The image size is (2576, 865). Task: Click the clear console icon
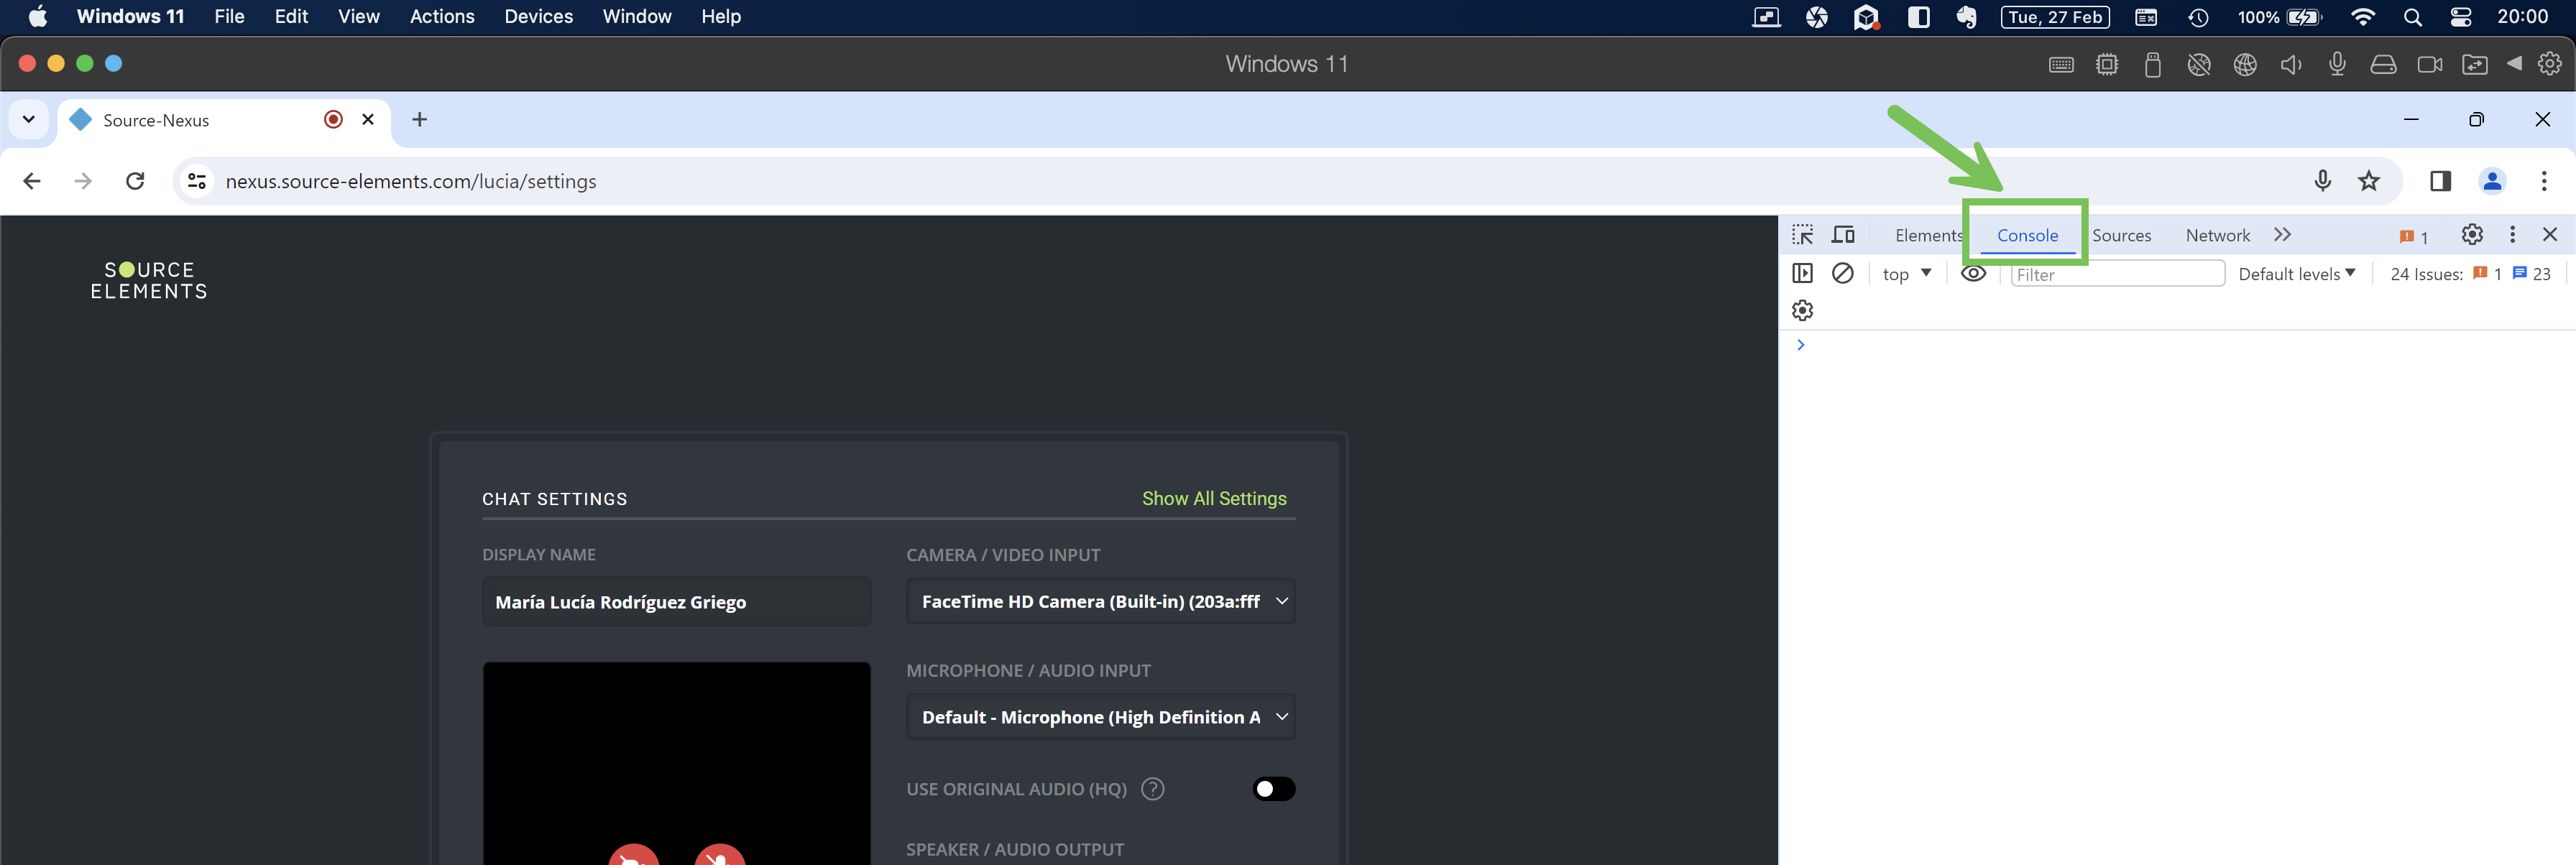coord(1842,273)
